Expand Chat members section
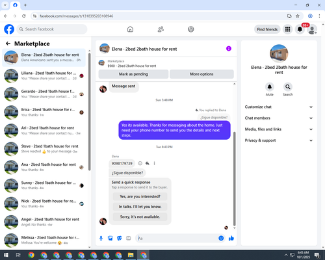Image resolution: width=325 pixels, height=260 pixels. (x=279, y=118)
